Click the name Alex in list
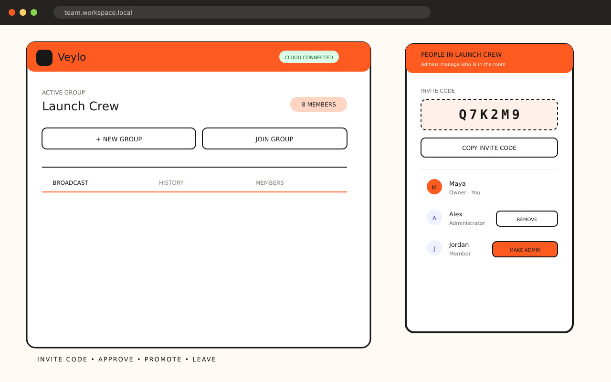This screenshot has width=611, height=382. click(x=456, y=214)
